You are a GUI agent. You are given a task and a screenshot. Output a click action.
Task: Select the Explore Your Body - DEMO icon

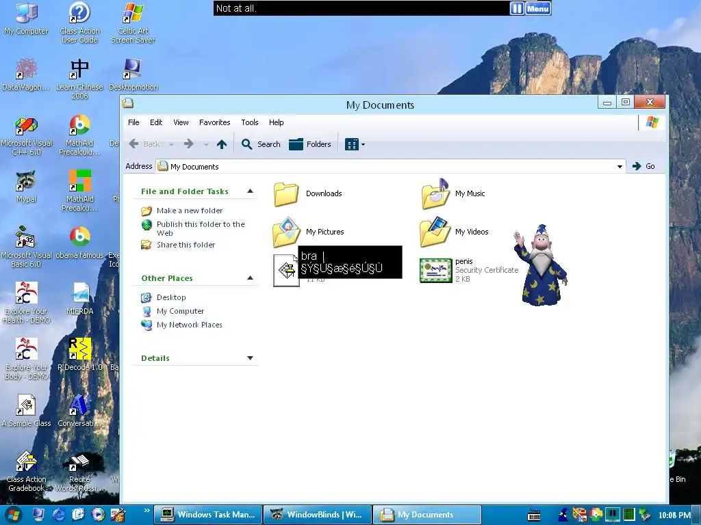pos(27,360)
